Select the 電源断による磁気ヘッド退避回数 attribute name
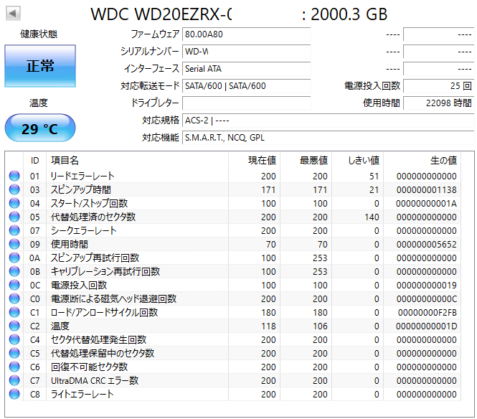477x419 pixels. (113, 298)
